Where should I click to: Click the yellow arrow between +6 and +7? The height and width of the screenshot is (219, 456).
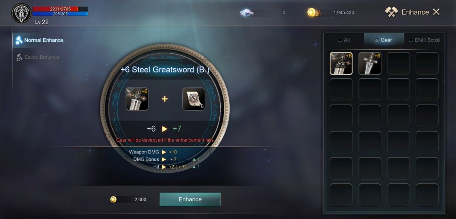(165, 129)
